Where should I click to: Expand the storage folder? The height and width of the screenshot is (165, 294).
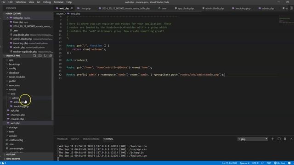pos(13,127)
